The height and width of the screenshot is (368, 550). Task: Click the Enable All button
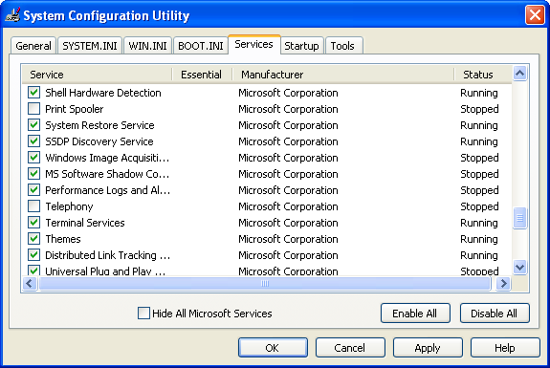(x=415, y=313)
